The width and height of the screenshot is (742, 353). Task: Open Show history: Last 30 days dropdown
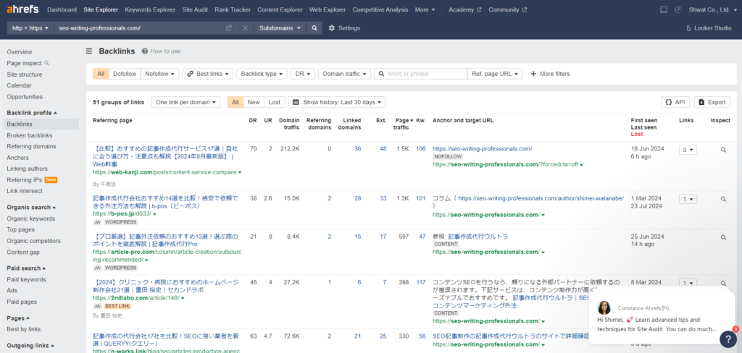[x=337, y=102]
